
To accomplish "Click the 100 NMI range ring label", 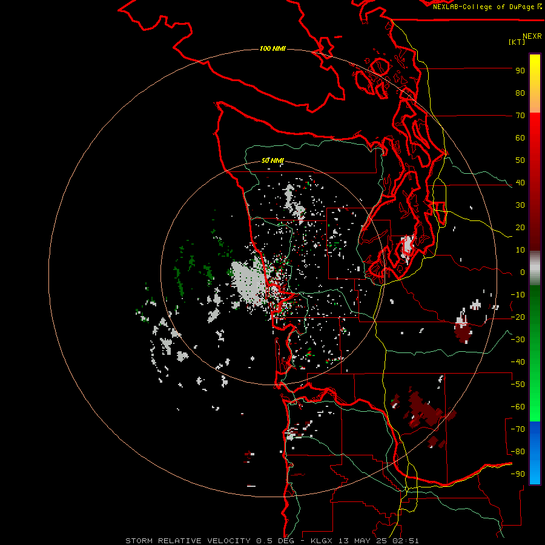I will pyautogui.click(x=273, y=48).
